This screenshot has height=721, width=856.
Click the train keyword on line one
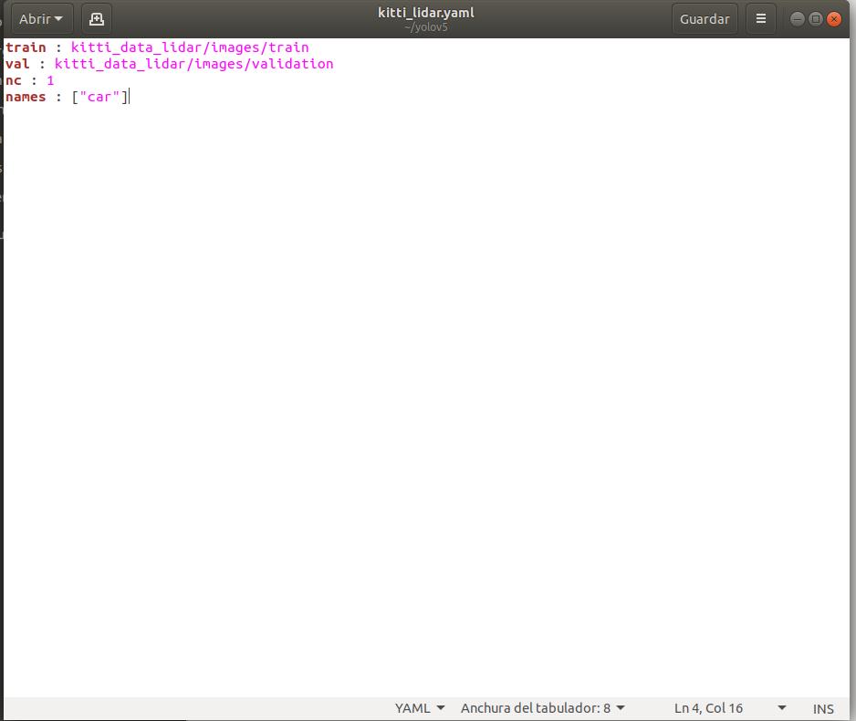pyautogui.click(x=25, y=47)
